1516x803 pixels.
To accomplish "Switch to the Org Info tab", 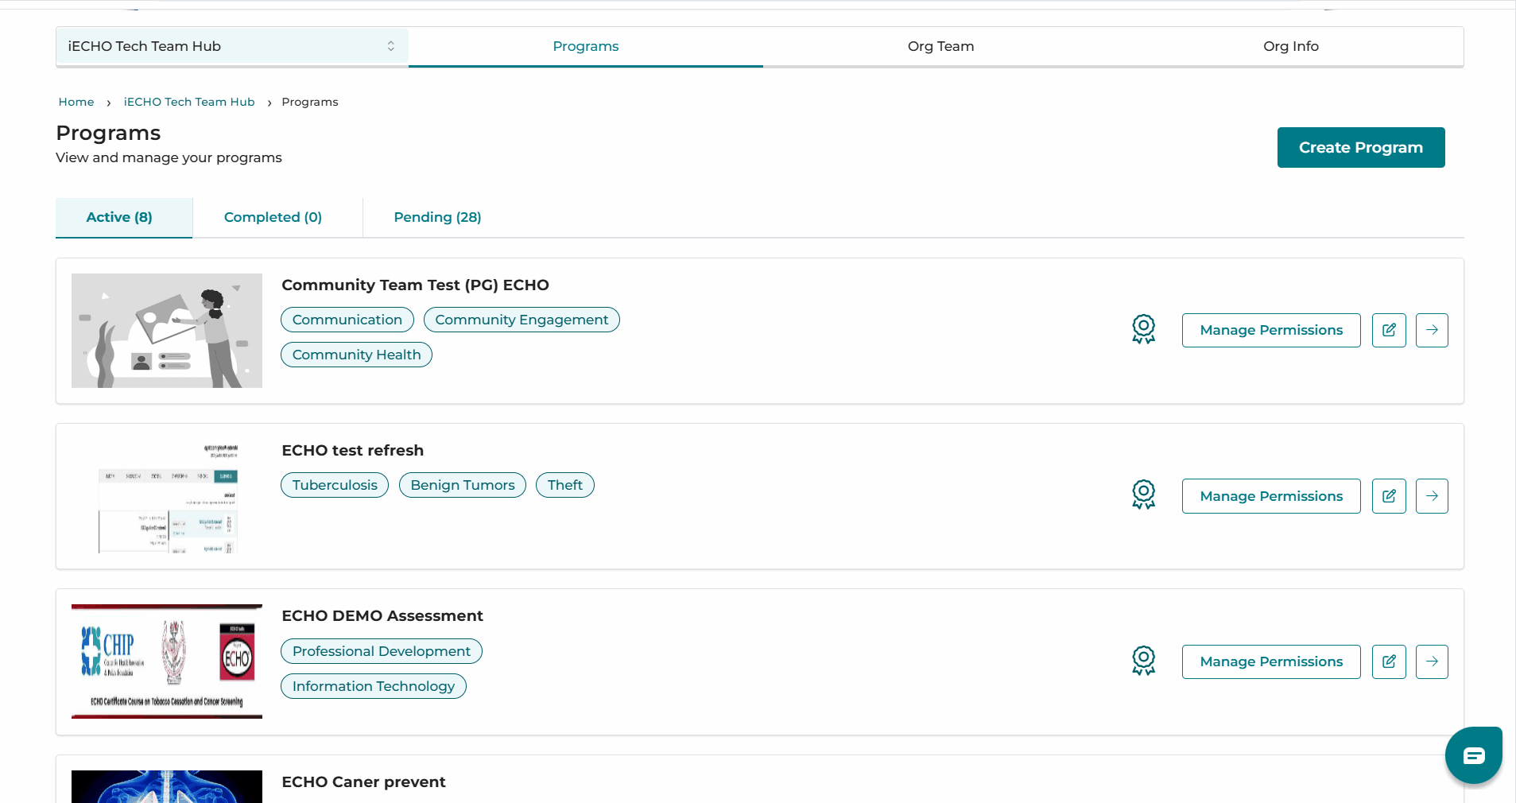I will coord(1290,46).
